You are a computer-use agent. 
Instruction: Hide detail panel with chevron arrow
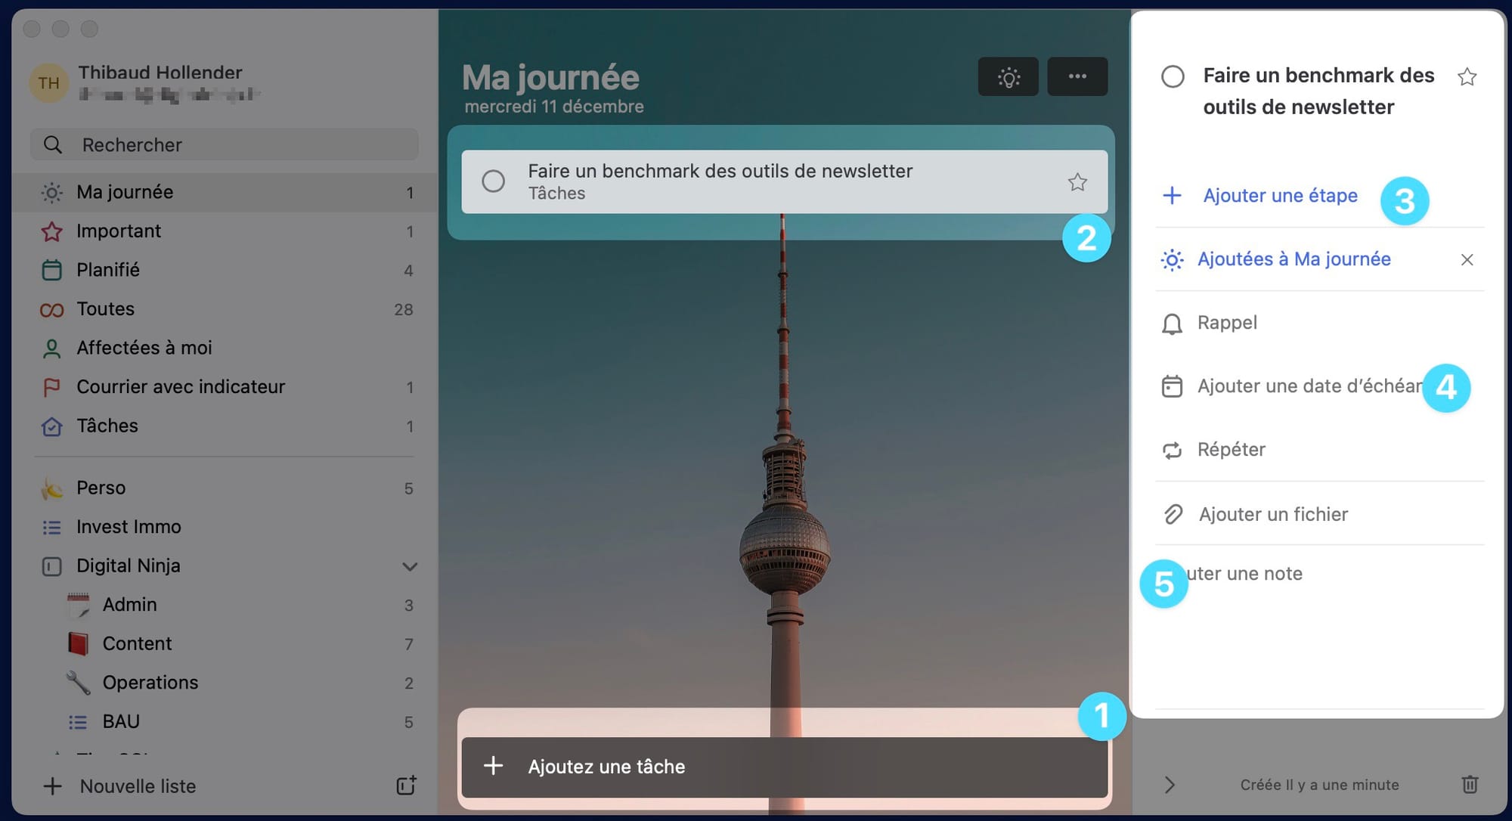1170,785
